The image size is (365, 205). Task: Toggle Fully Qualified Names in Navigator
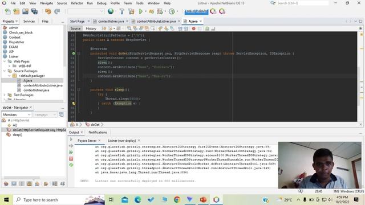pyautogui.click(x=46, y=184)
